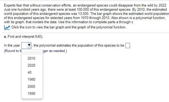
Task: Choose 2020 in the year list
Action: point(31,65)
